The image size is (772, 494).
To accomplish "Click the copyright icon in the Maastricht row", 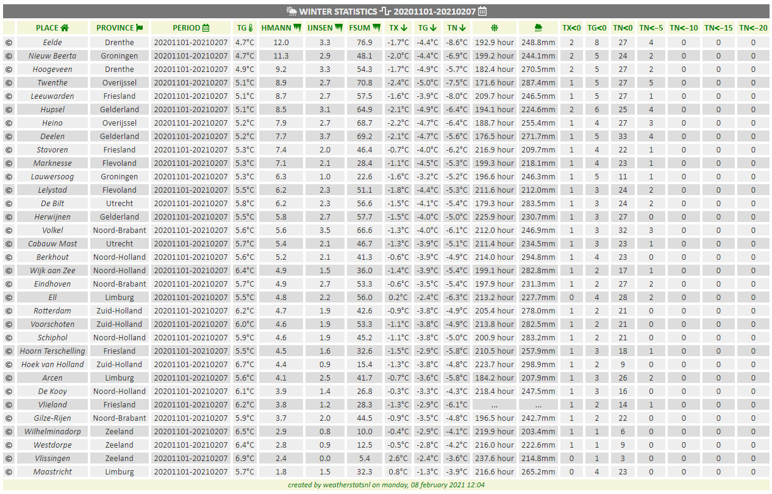I will pyautogui.click(x=9, y=472).
